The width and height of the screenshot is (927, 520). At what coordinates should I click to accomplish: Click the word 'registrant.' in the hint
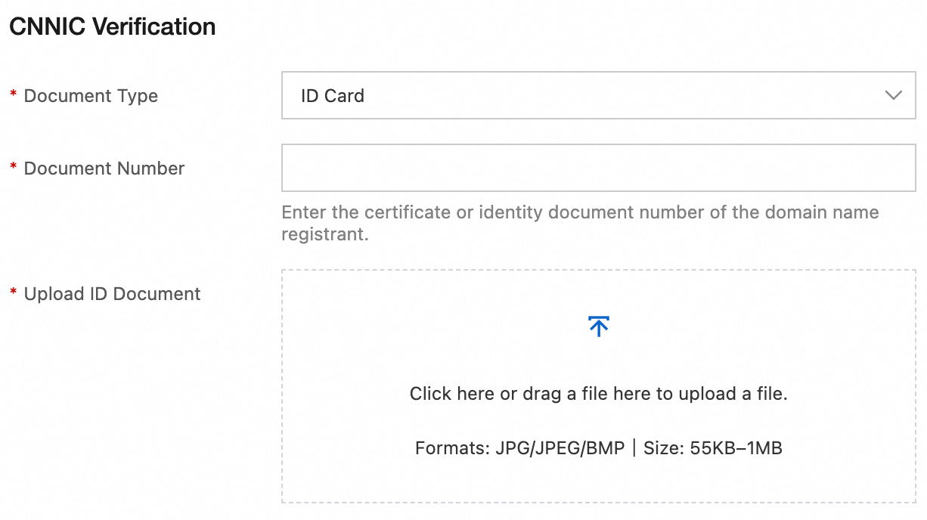click(324, 234)
